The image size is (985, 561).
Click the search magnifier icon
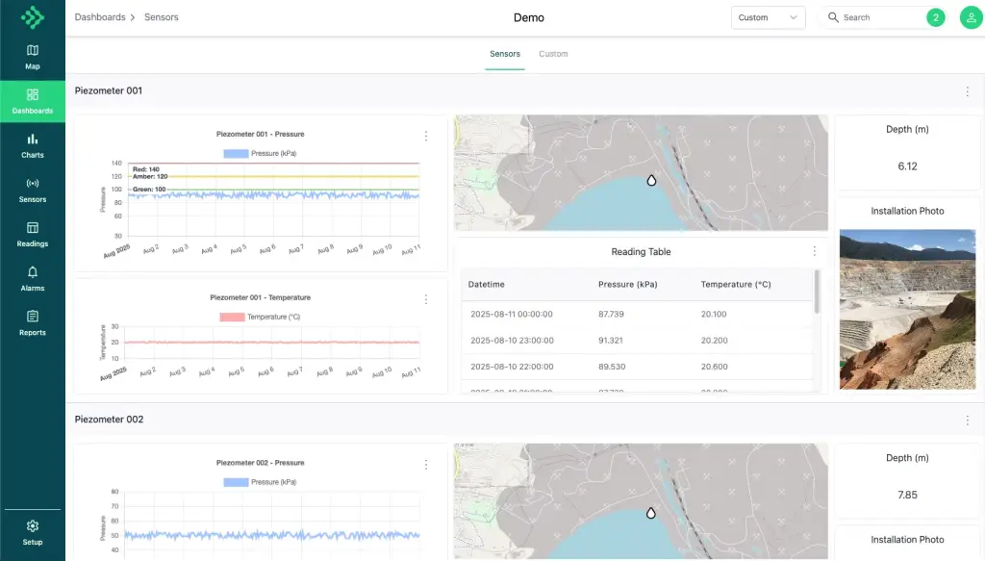point(833,17)
